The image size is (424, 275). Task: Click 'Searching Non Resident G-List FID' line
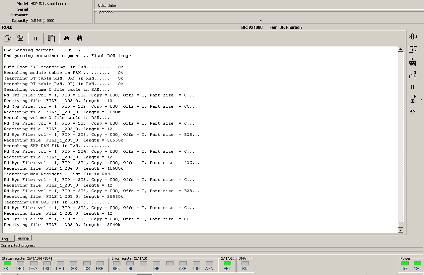57,174
